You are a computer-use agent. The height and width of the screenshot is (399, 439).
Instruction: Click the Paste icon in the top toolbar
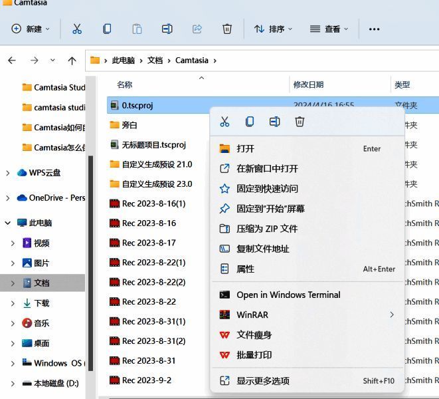[x=137, y=29]
